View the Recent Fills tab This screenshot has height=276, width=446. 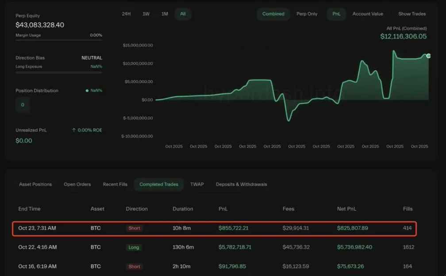coord(115,184)
